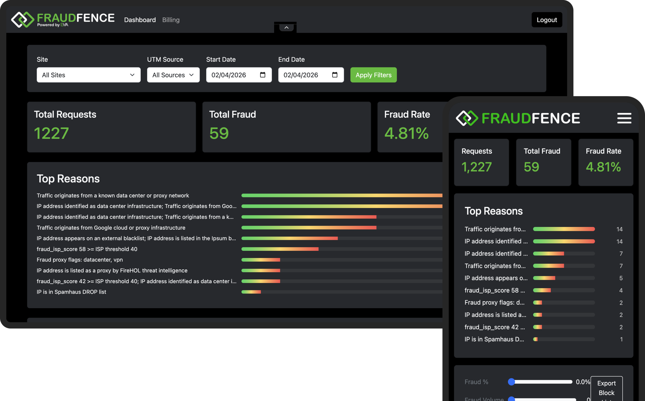This screenshot has width=645, height=401.
Task: Open the All Sources UTM dropdown
Action: pos(173,75)
